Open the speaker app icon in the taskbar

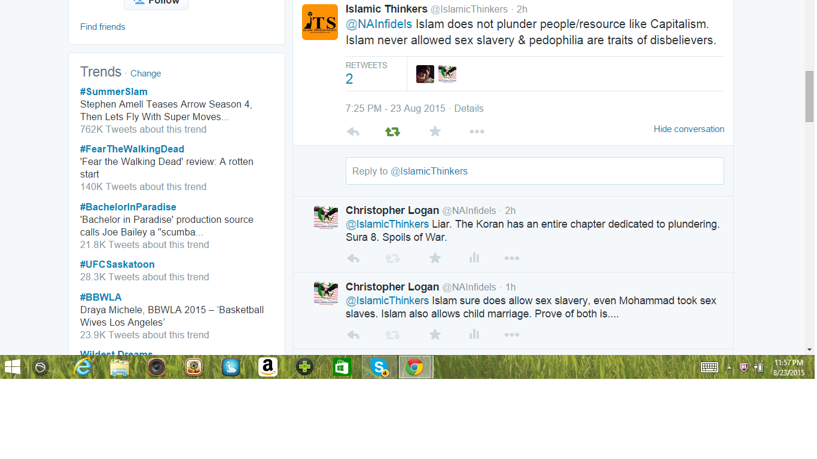[157, 367]
